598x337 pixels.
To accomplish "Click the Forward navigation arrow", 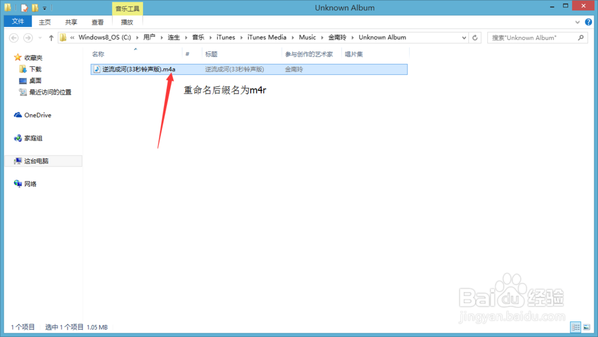I will (28, 38).
